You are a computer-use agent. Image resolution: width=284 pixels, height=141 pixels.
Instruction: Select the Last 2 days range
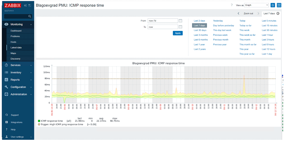[199, 21]
